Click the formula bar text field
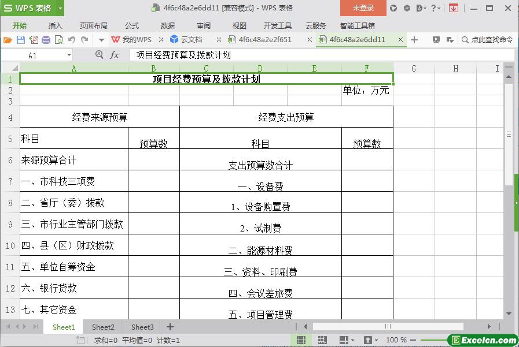The width and height of the screenshot is (519, 347). (x=321, y=55)
